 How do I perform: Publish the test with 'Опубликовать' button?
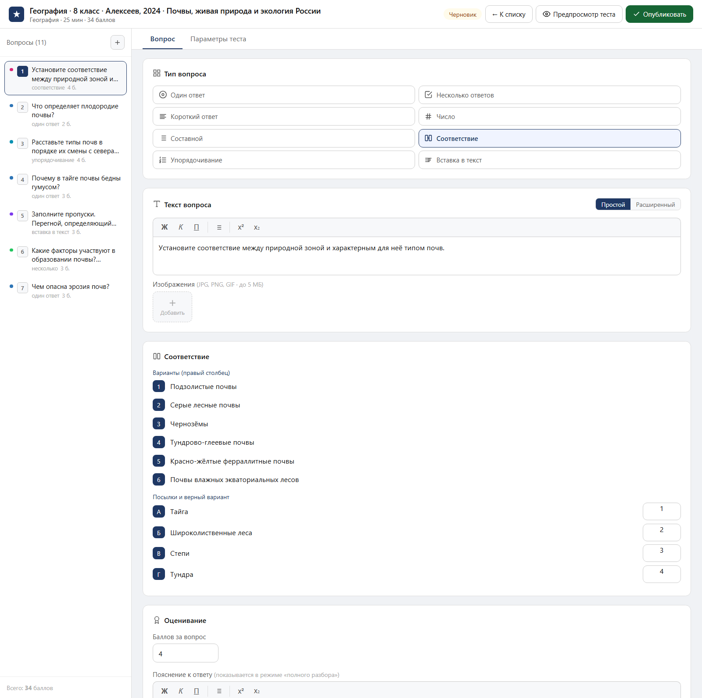[659, 14]
